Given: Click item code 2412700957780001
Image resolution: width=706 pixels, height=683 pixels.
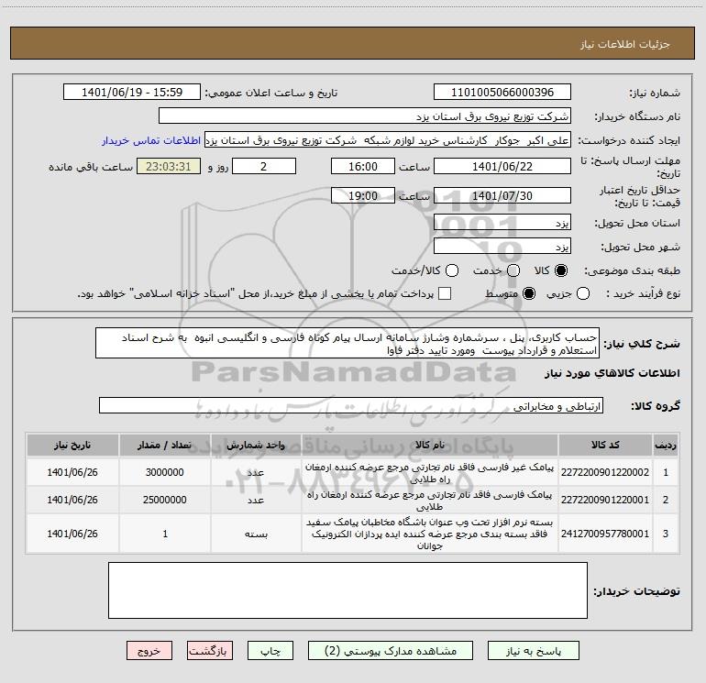Looking at the screenshot, I should pyautogui.click(x=605, y=534).
